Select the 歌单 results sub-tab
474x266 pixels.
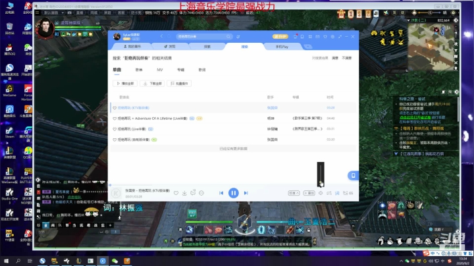coord(139,70)
